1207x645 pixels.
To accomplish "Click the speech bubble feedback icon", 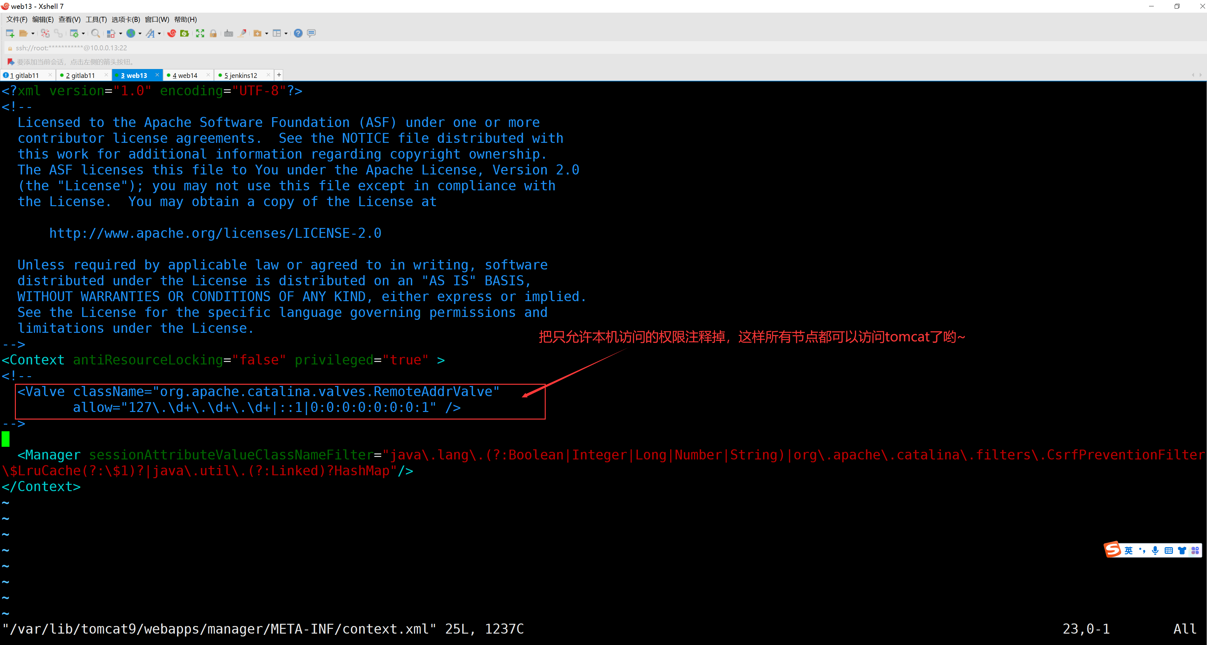I will (x=311, y=33).
